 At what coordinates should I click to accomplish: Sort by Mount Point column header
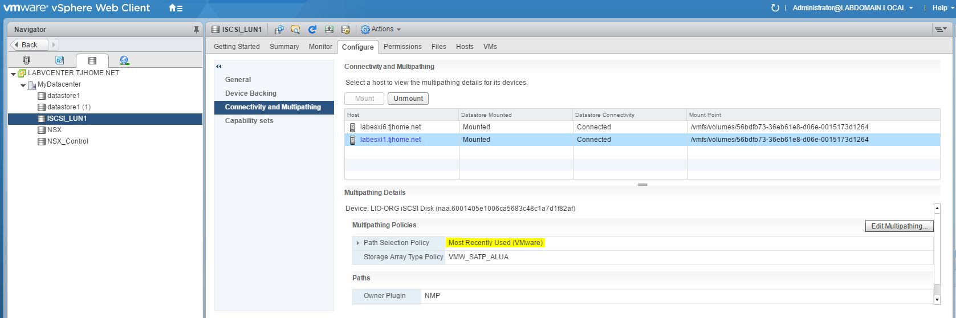[x=813, y=115]
